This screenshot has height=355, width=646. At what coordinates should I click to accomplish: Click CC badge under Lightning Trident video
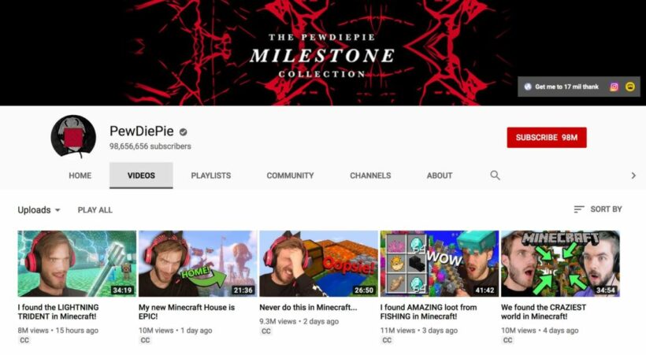pyautogui.click(x=24, y=340)
